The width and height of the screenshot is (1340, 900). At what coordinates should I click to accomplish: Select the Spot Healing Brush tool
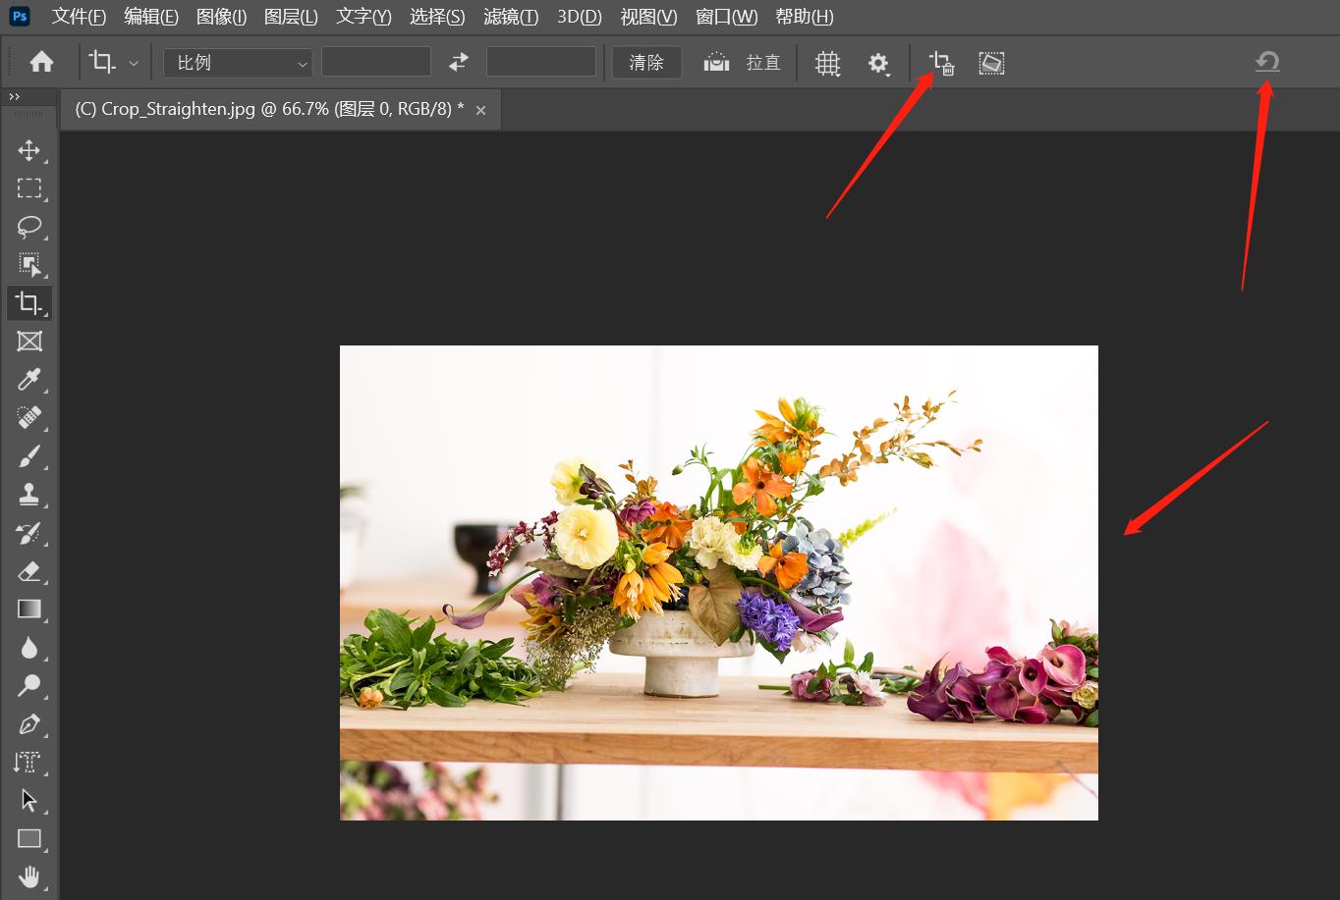(x=28, y=417)
